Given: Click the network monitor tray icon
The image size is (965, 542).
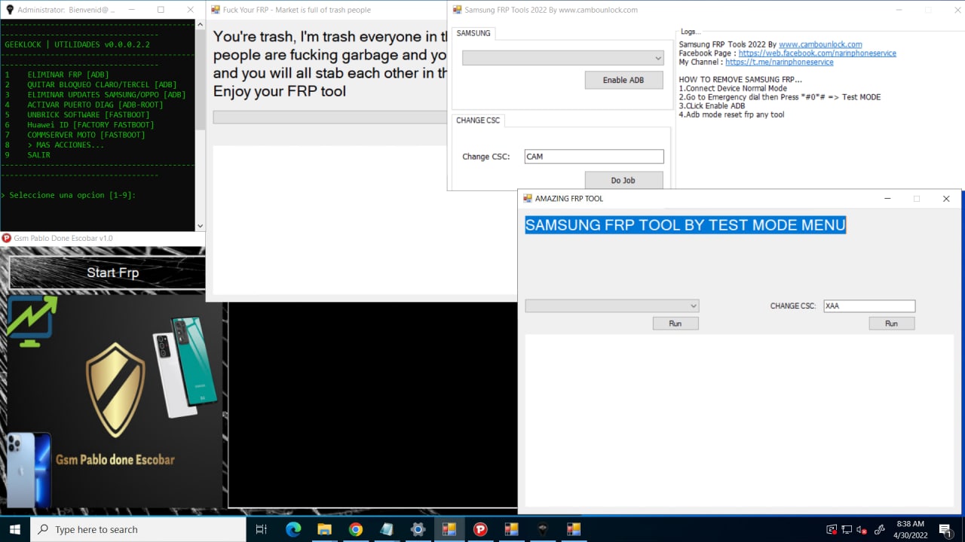Looking at the screenshot, I should [847, 529].
